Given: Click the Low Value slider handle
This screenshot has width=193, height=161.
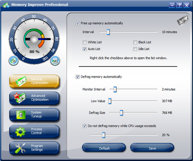Looking at the screenshot, I should click(110, 101).
